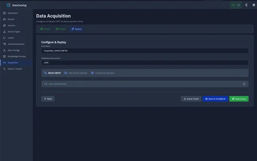Select Acquisition in the sidebar
Screen dimensions: 257x161
coord(16,63)
